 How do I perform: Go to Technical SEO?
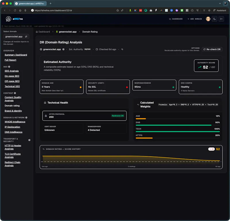tap(12, 86)
